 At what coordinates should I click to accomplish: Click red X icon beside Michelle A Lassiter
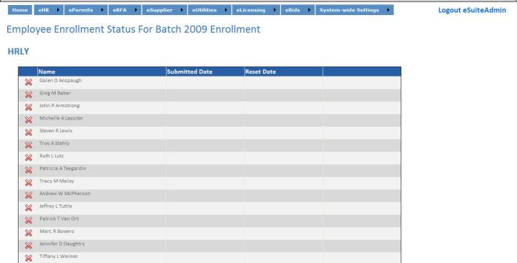[29, 120]
